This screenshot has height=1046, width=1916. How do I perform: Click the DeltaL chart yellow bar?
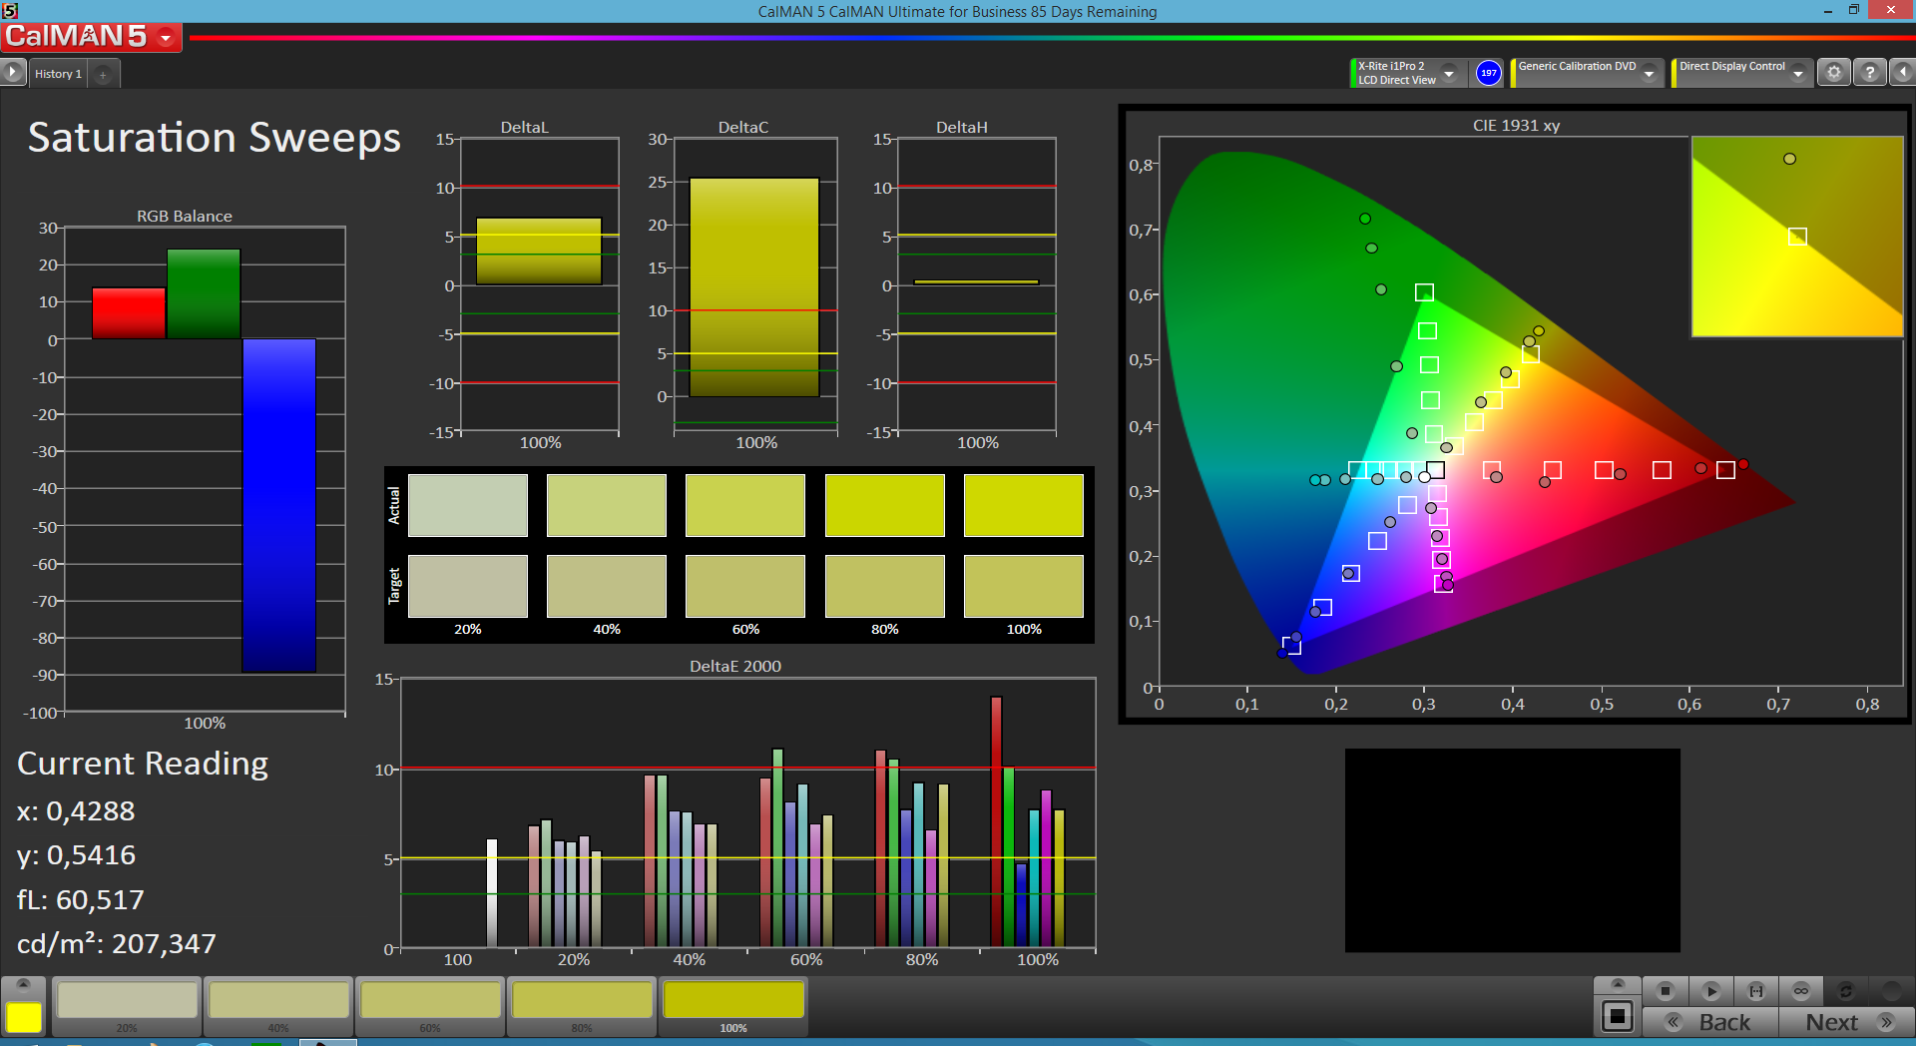click(539, 252)
